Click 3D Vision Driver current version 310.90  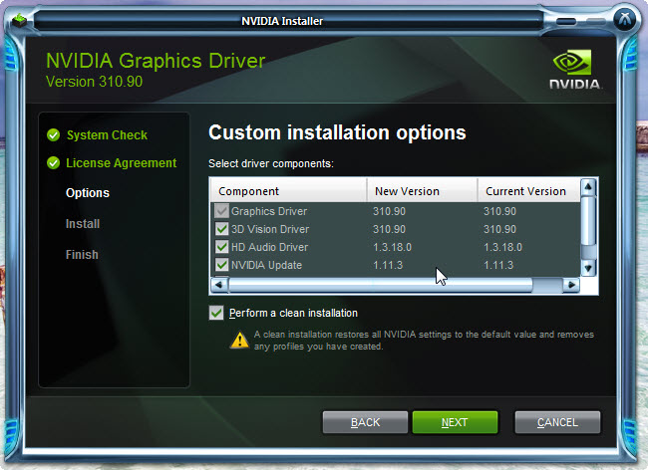point(500,229)
